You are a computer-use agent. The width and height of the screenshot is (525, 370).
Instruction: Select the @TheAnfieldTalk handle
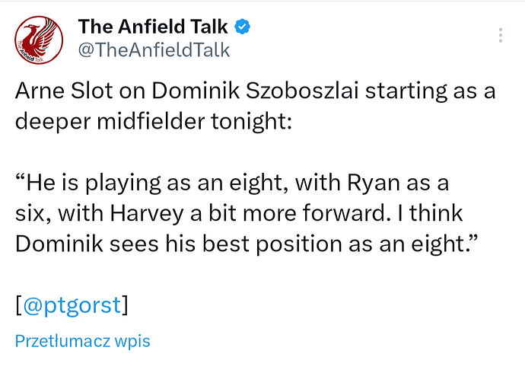(154, 50)
